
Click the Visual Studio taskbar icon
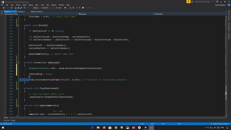pyautogui.click(x=151, y=127)
